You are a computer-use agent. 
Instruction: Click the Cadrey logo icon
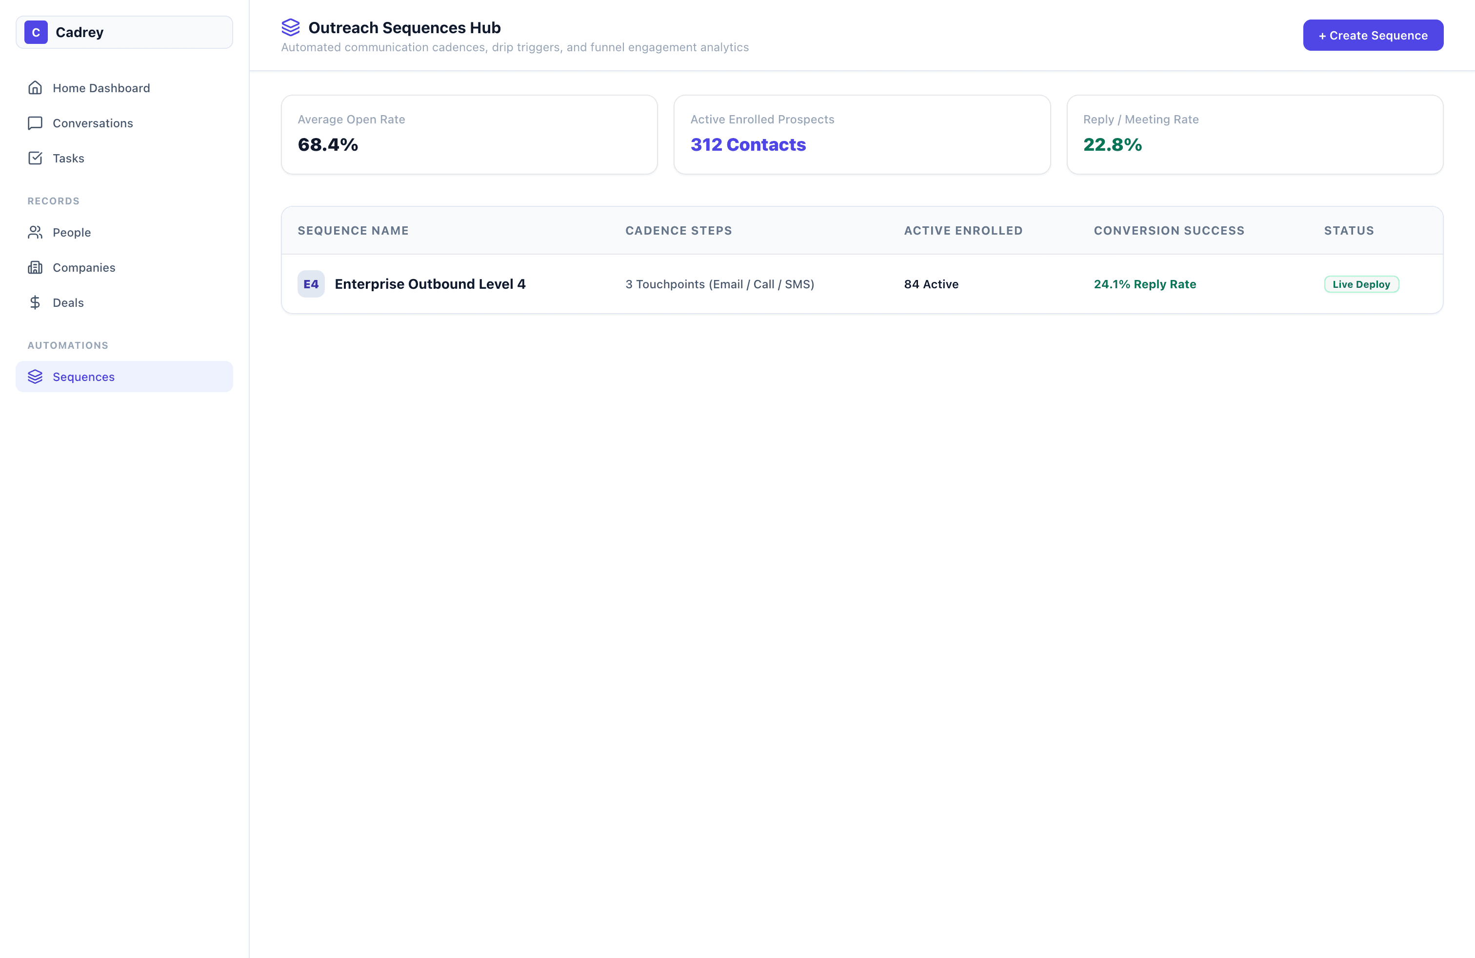pos(36,32)
